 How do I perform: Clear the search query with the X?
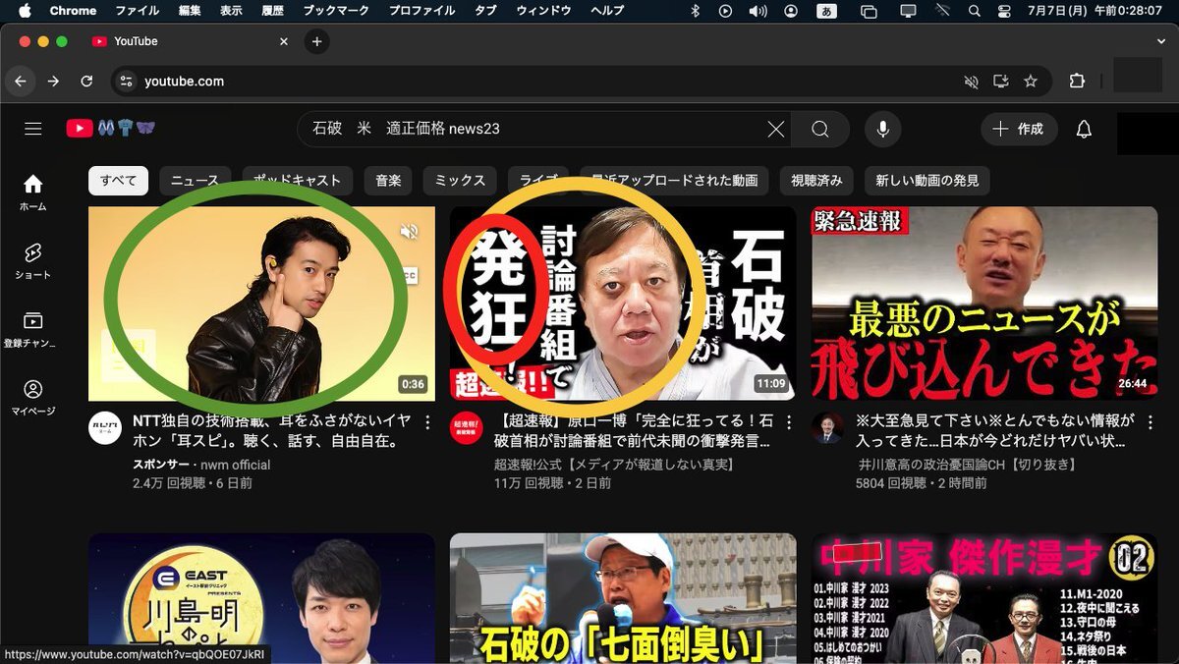776,129
